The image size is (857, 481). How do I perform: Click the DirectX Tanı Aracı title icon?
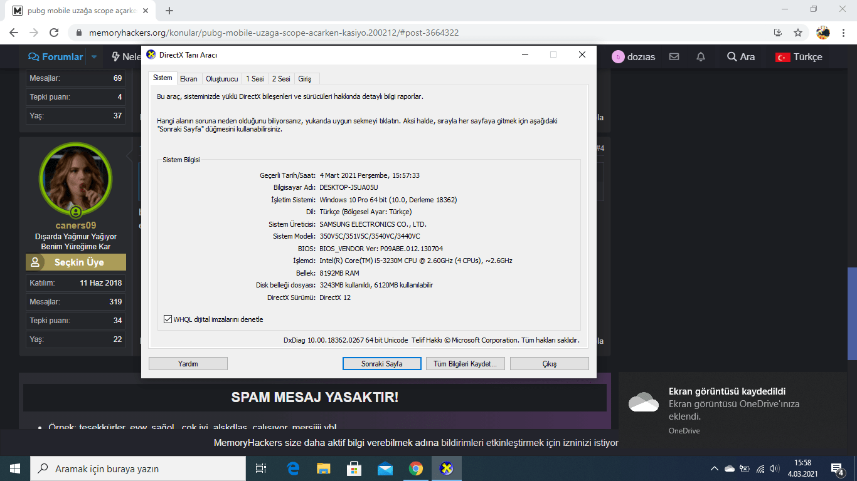click(x=151, y=54)
